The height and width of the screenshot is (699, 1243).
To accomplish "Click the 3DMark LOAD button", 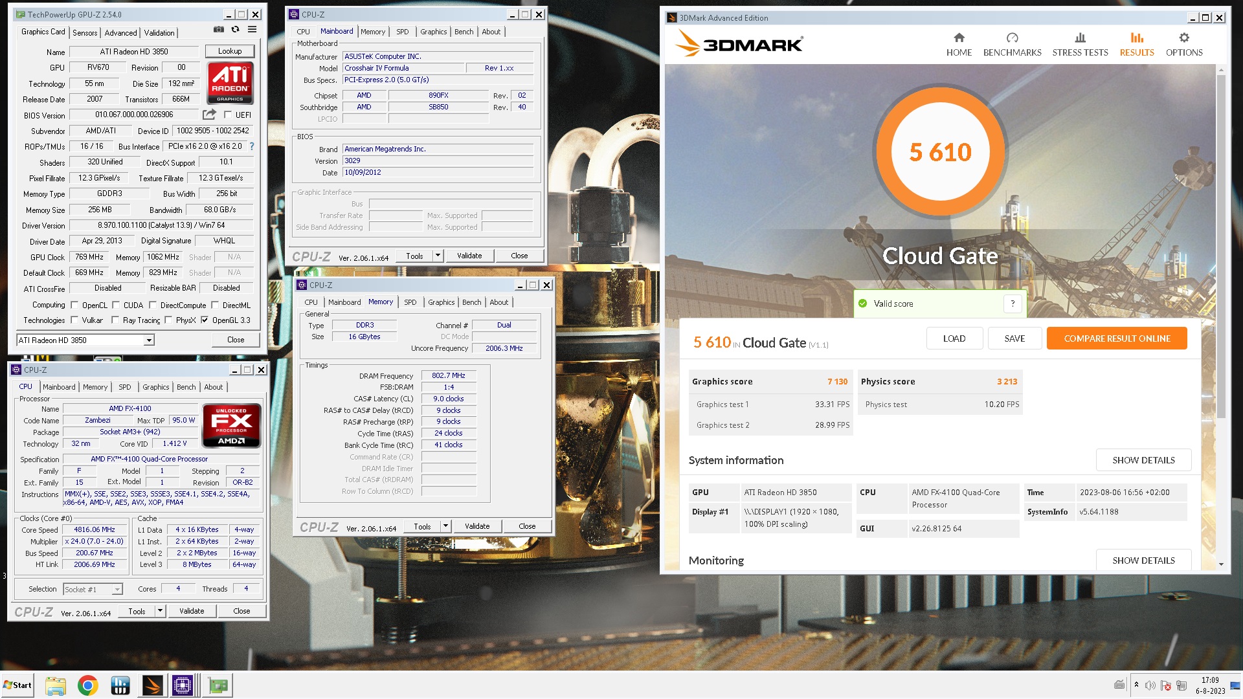I will tap(954, 338).
